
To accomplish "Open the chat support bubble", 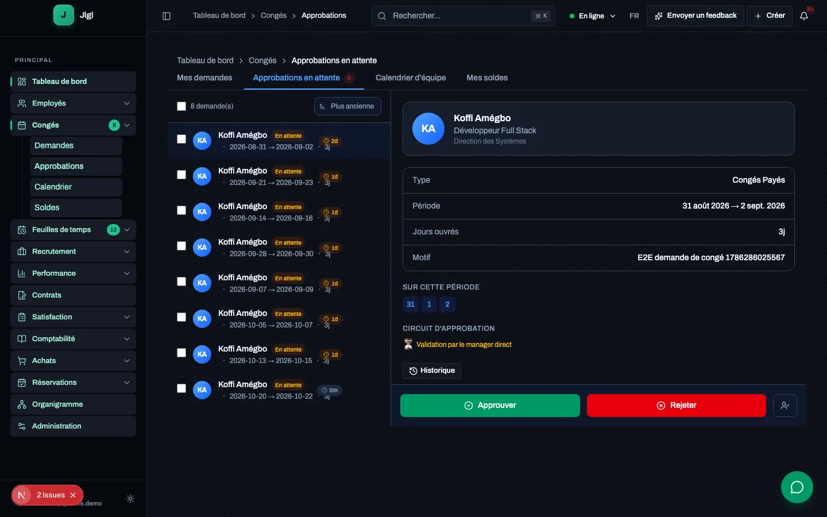I will 797,487.
